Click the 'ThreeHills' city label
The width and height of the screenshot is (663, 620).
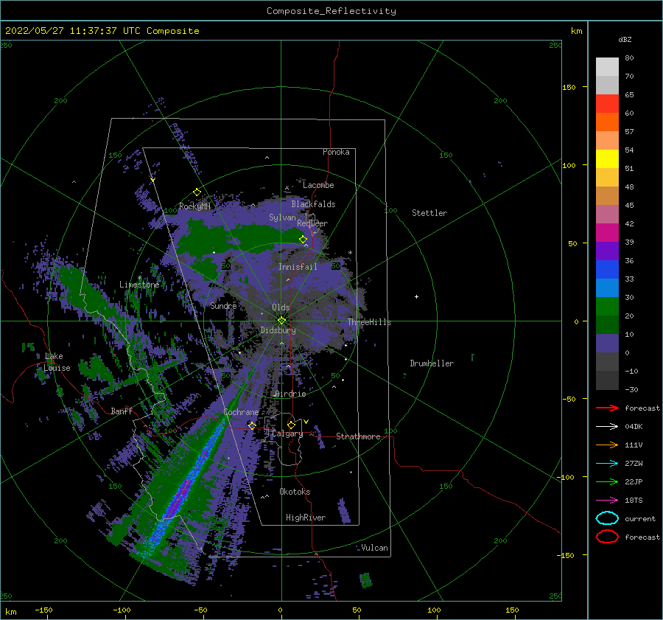pos(370,322)
